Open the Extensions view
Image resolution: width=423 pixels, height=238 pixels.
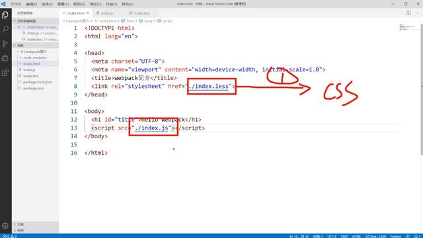[x=5, y=73]
